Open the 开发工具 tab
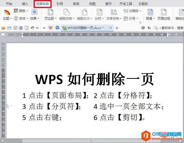Image resolution: width=184 pixels, height=143 pixels. tap(126, 4)
